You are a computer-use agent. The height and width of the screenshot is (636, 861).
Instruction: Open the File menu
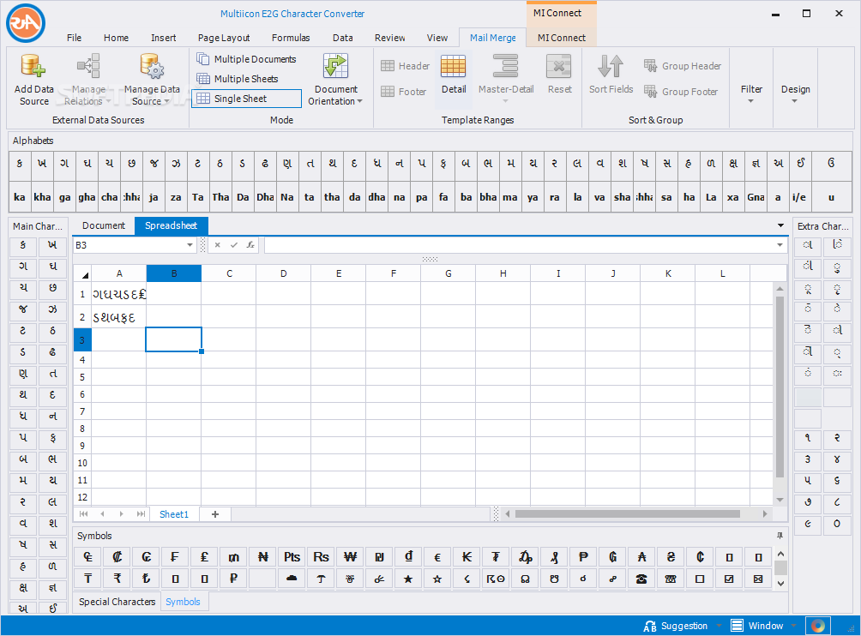pos(74,38)
